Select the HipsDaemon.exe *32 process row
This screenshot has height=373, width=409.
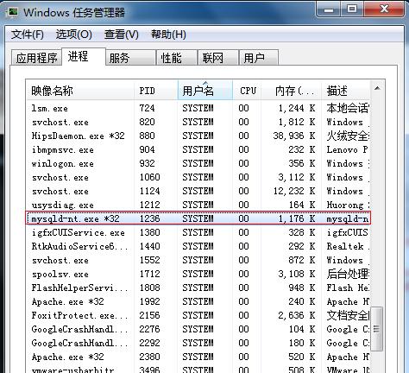pyautogui.click(x=198, y=136)
